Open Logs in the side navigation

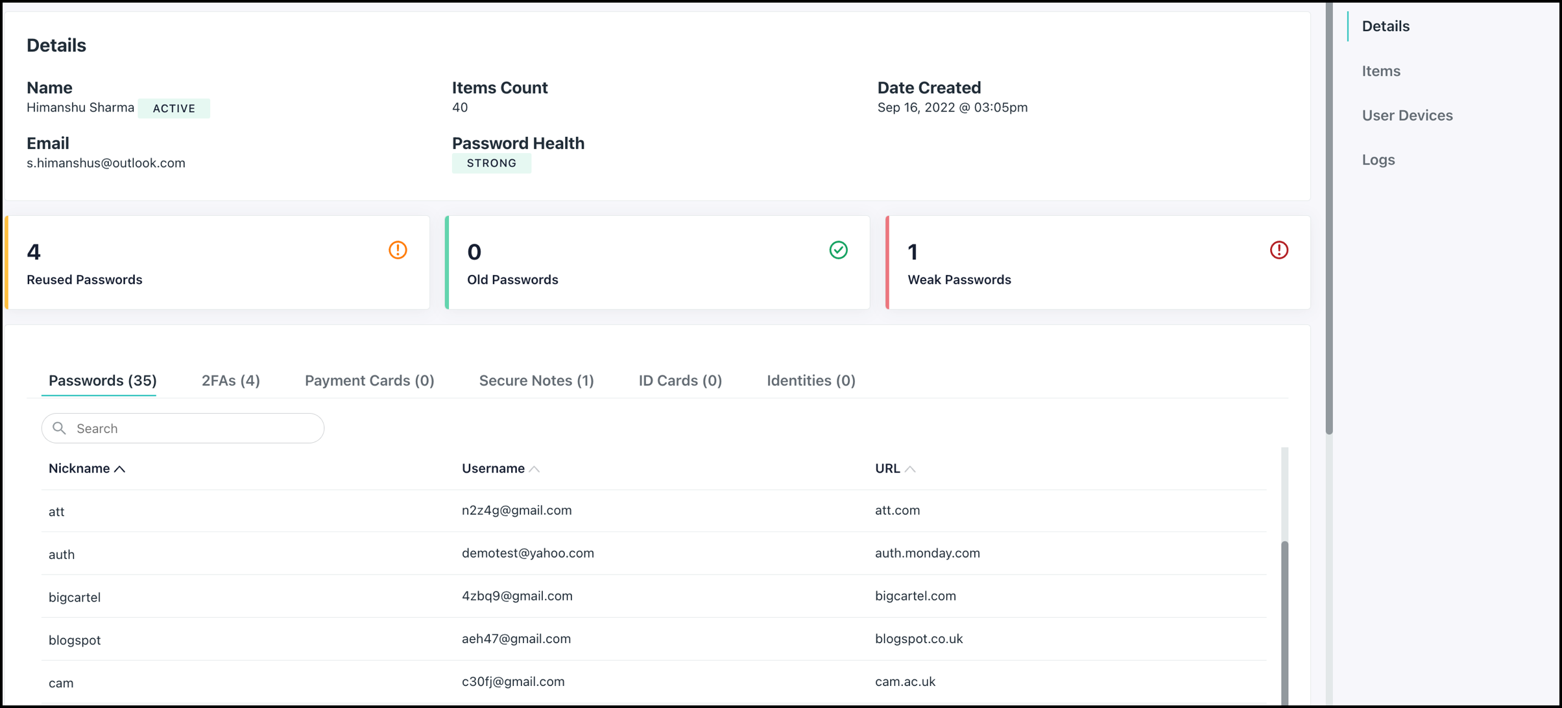(x=1378, y=160)
